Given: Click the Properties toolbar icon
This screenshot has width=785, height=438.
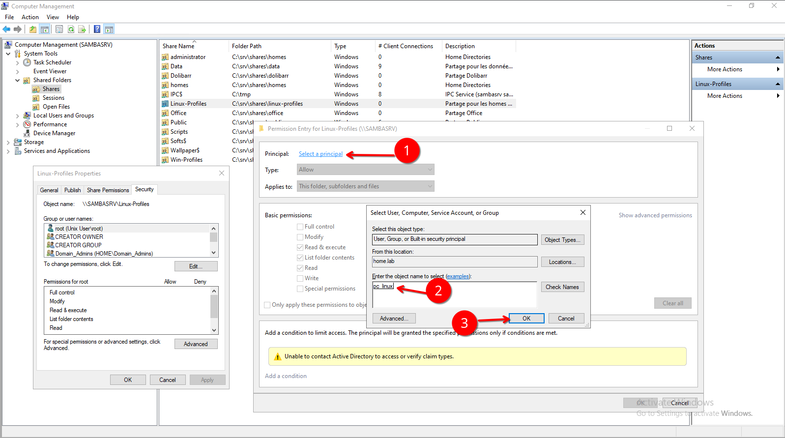Looking at the screenshot, I should pyautogui.click(x=59, y=29).
